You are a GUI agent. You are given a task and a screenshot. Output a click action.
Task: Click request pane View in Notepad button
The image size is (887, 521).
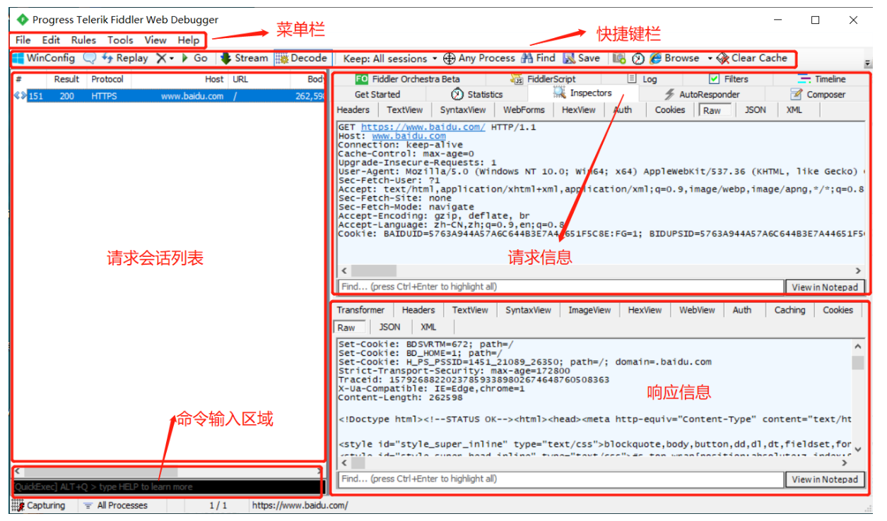point(825,287)
